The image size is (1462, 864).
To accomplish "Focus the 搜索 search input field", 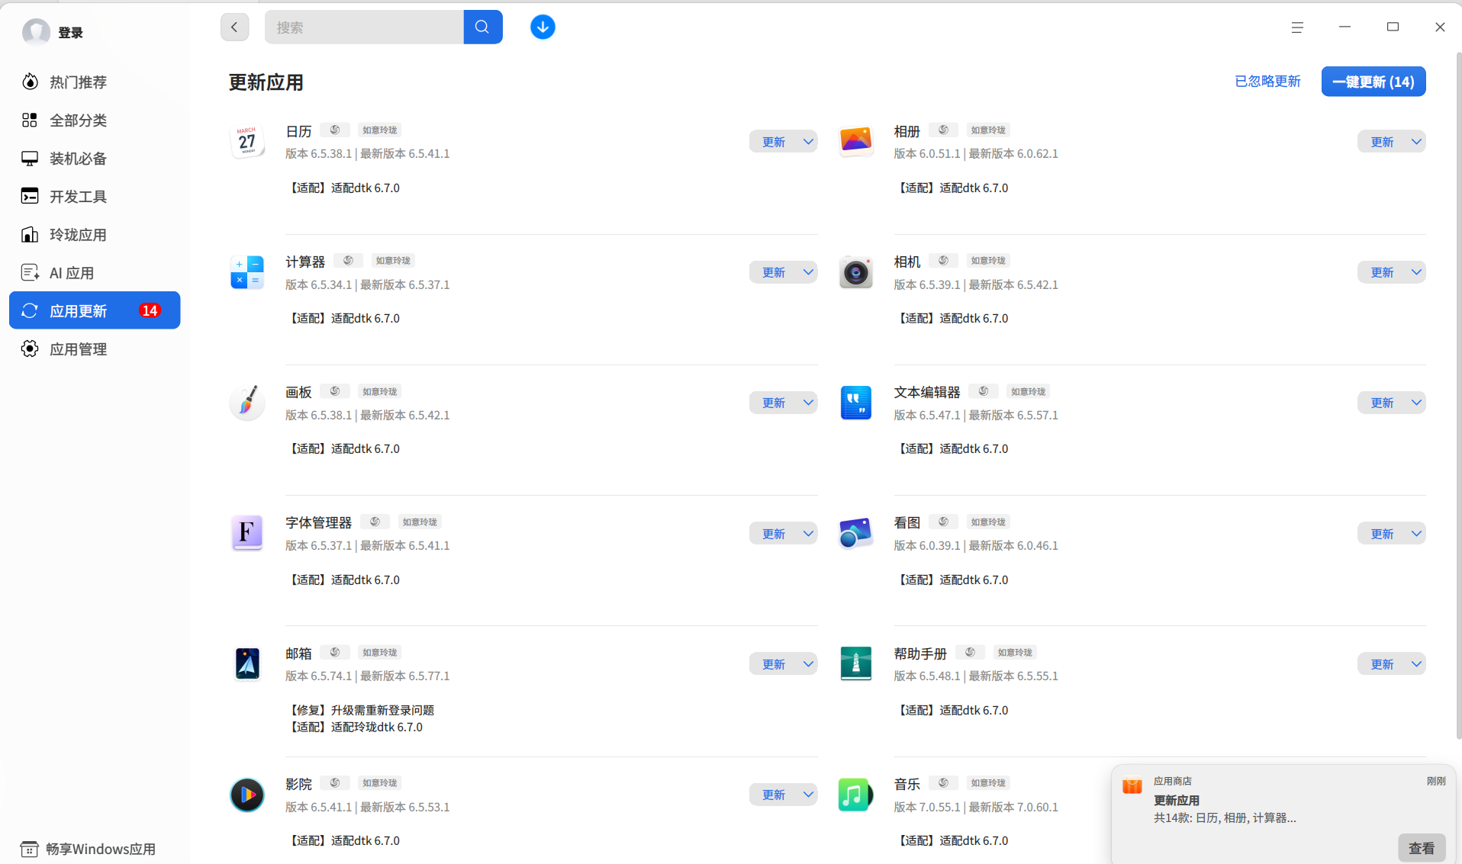I will (364, 27).
